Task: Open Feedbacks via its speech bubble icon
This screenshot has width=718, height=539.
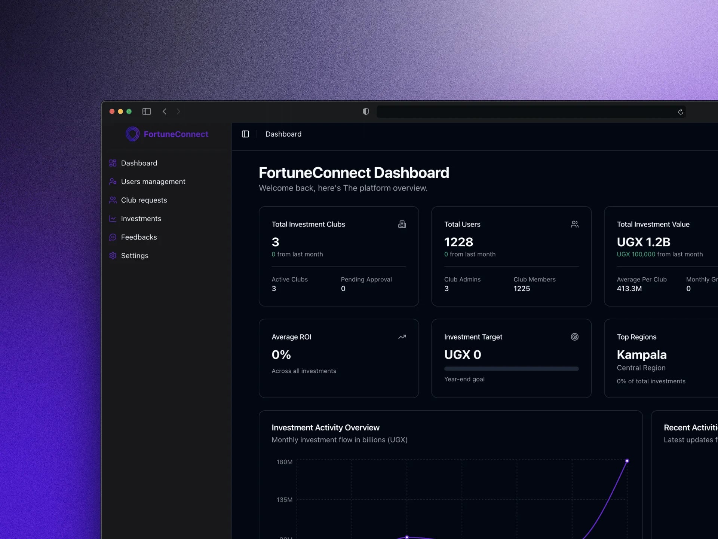Action: coord(113,237)
